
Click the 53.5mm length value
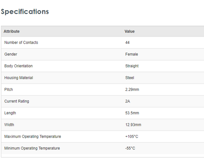click(132, 113)
